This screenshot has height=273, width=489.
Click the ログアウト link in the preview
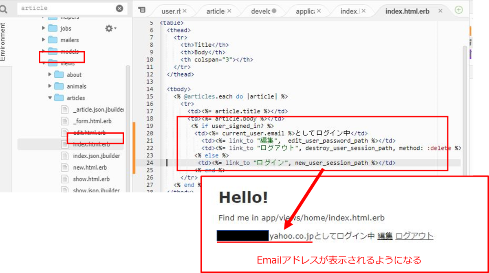414,236
